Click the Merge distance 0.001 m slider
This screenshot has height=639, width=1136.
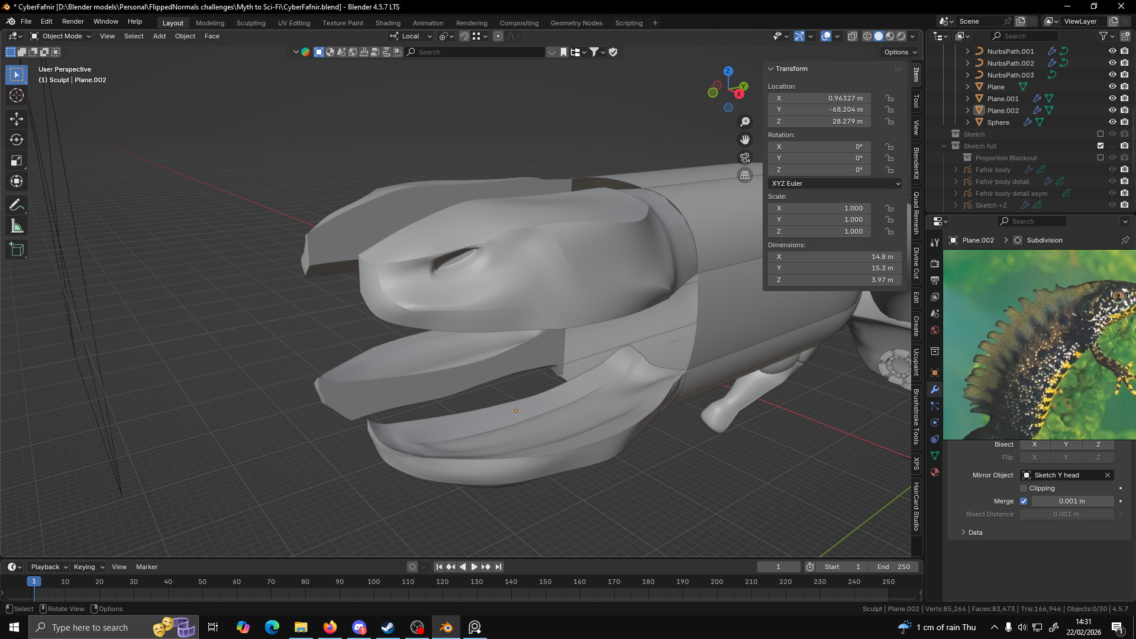tap(1072, 501)
